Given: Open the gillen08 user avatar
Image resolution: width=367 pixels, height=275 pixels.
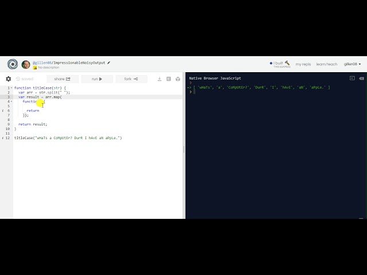Looking at the screenshot, I should point(26,65).
